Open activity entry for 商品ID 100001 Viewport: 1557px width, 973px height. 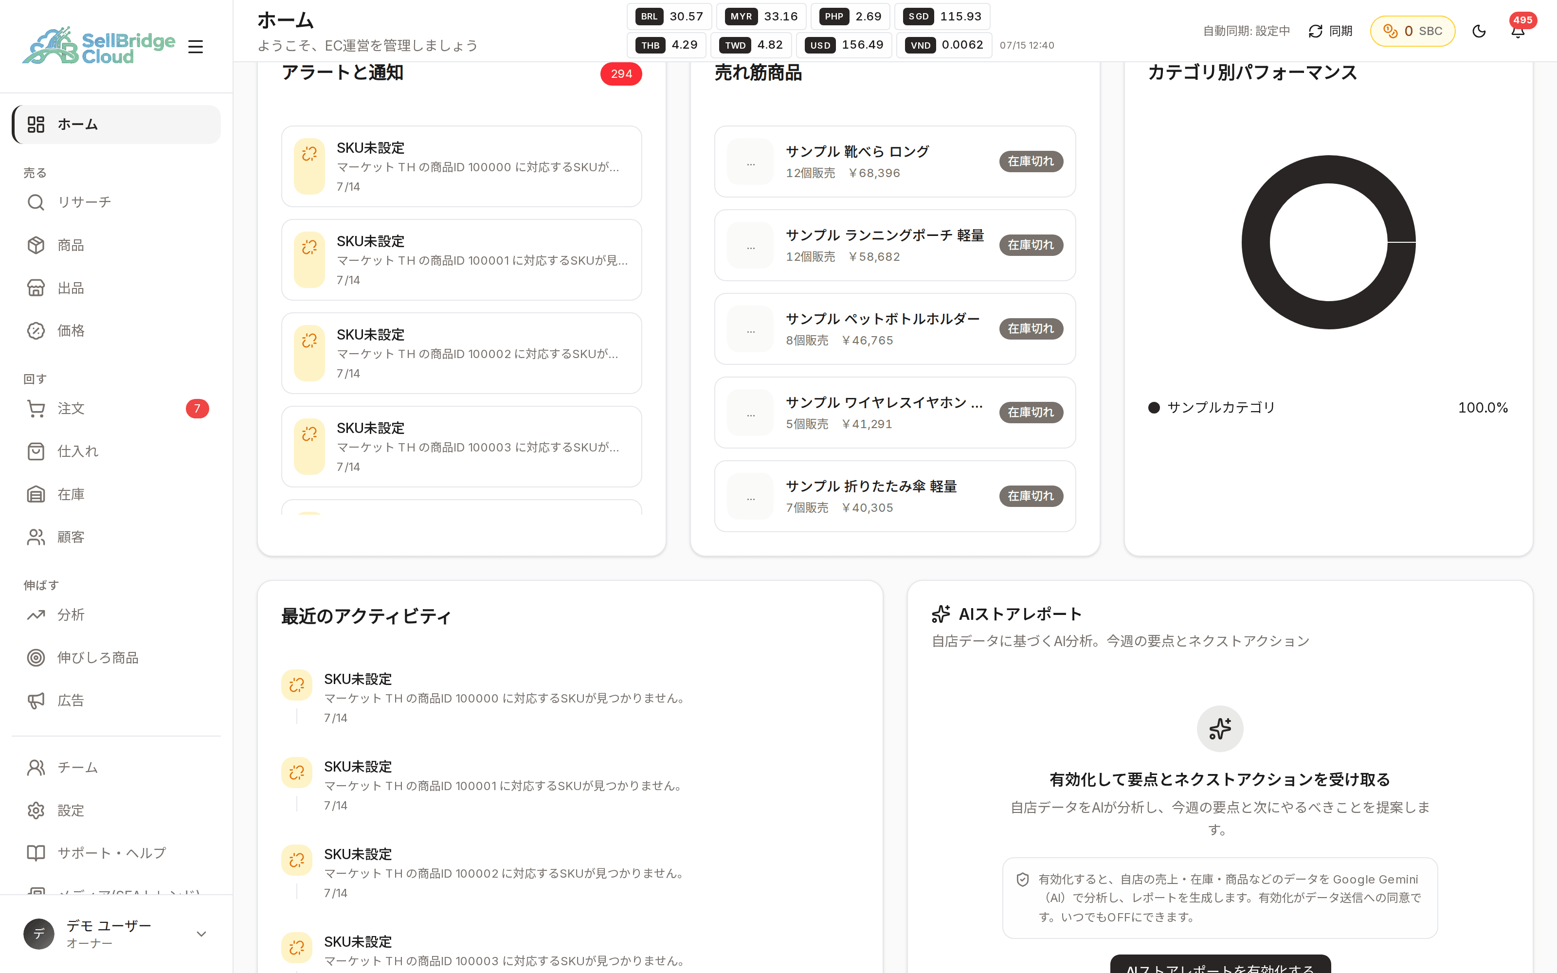tap(570, 785)
